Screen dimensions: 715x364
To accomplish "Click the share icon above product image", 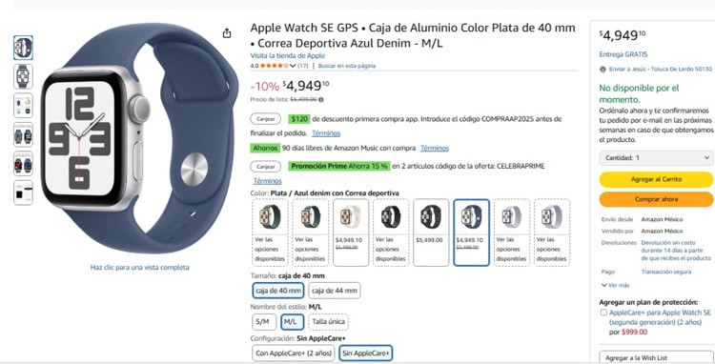I will (227, 33).
